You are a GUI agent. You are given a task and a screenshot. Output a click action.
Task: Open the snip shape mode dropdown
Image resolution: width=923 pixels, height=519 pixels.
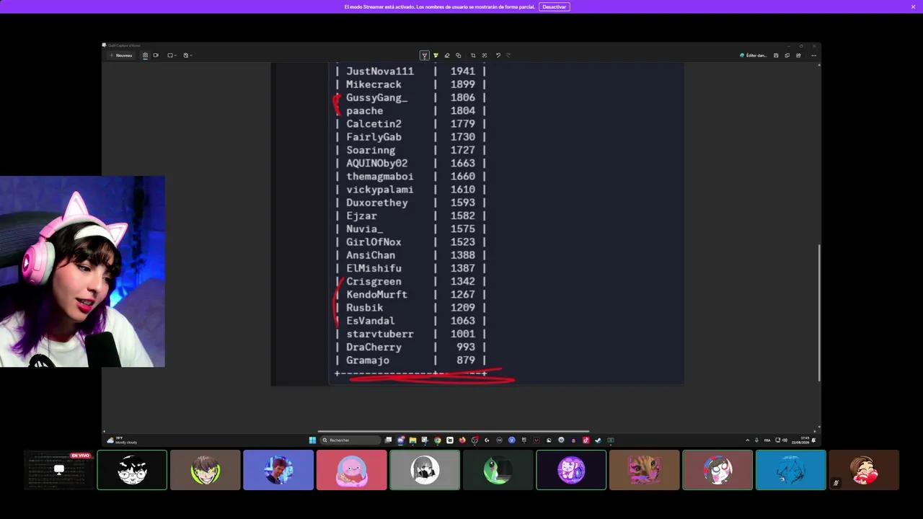click(x=172, y=56)
